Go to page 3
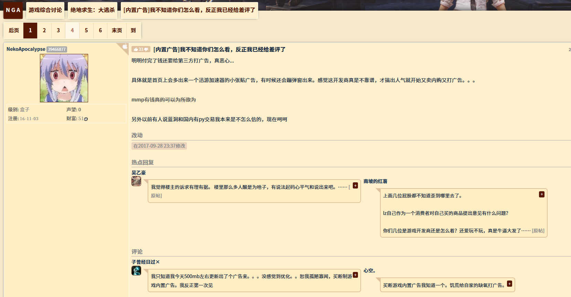This screenshot has height=297, width=571. point(59,31)
